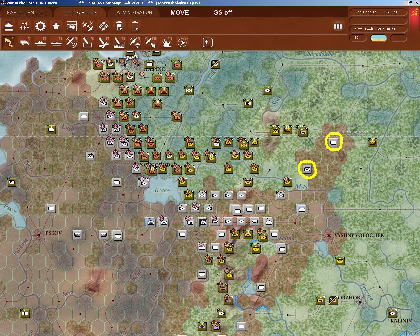This screenshot has height=336, width=420.
Task: Click the VYSHNY VOLOCHEK city marker
Action: (329, 235)
